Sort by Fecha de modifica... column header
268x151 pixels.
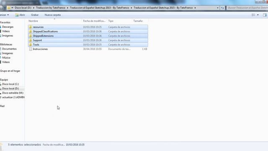(x=94, y=21)
